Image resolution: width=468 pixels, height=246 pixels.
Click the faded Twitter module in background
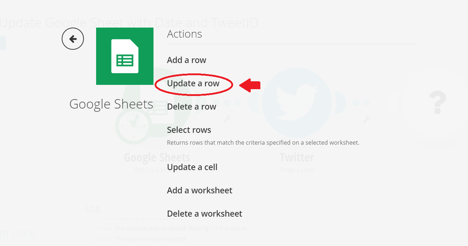297,102
